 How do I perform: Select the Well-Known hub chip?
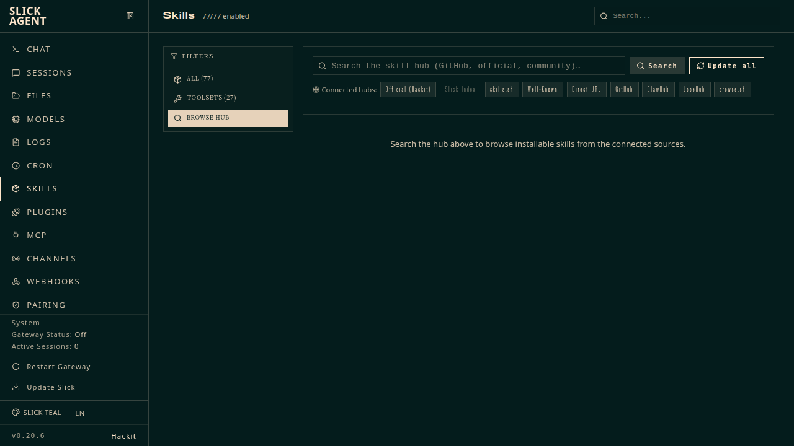click(543, 89)
